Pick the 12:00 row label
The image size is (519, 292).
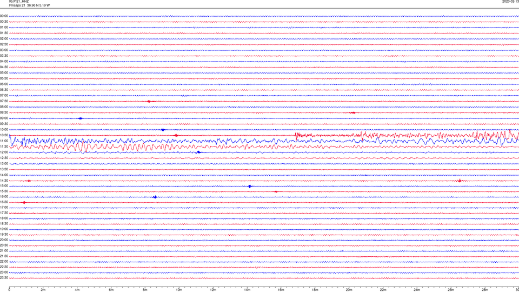click(x=4, y=152)
